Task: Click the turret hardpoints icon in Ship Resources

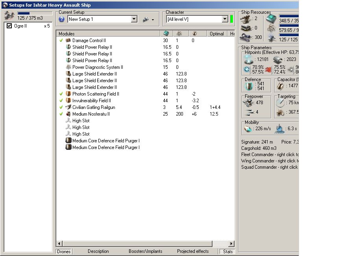Action: pos(246,19)
